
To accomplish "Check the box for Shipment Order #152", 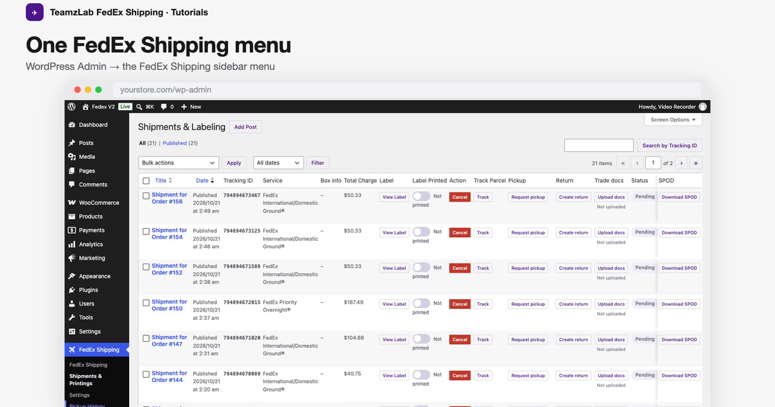I will coord(146,266).
